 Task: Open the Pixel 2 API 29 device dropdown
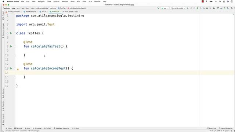(x=178, y=8)
